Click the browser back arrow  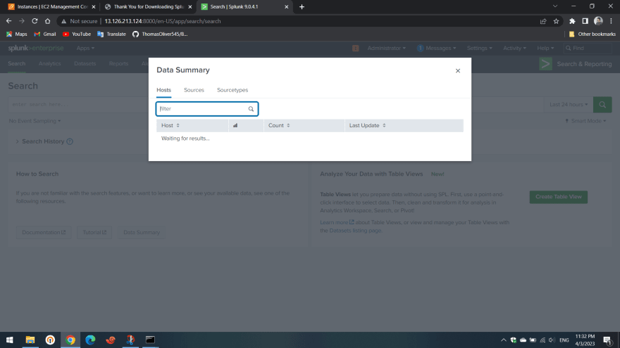click(x=8, y=21)
